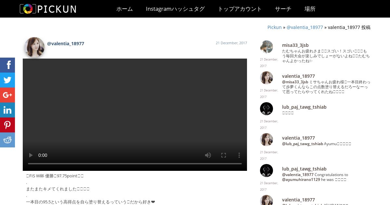Enter video fullscreen mode
This screenshot has width=390, height=205.
[224, 155]
